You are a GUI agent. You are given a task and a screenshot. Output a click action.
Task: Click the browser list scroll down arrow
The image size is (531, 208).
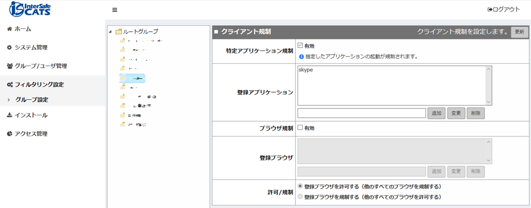tap(488, 160)
